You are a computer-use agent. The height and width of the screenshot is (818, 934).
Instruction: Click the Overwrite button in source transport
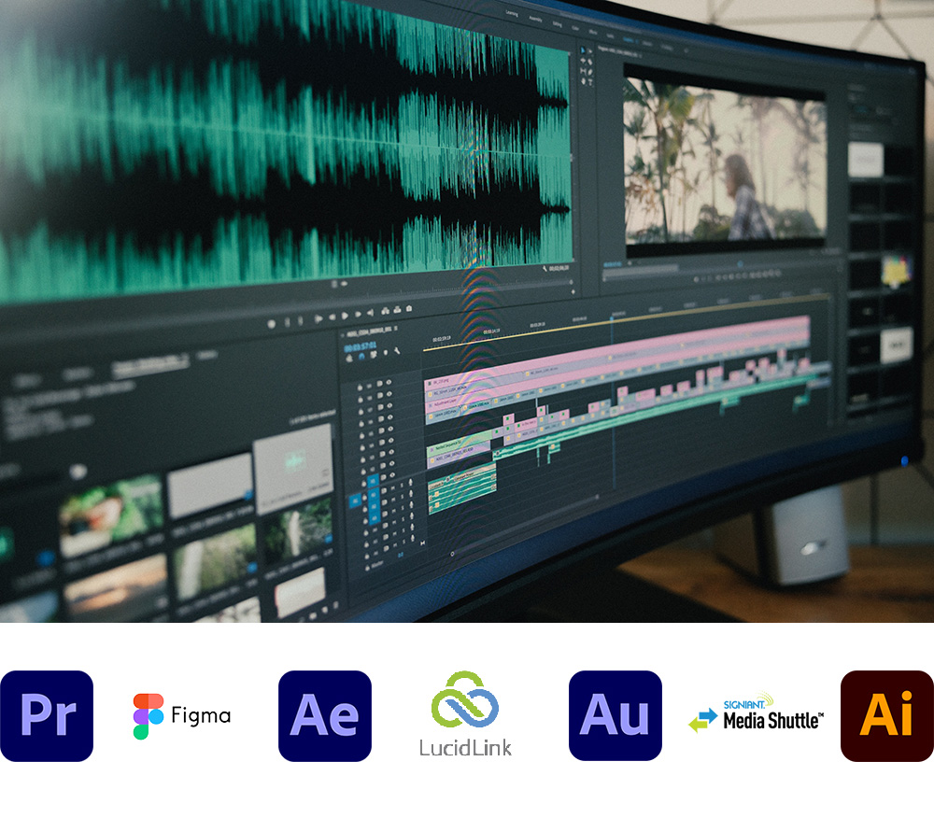click(397, 310)
